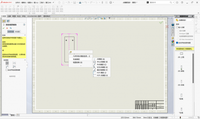Open help for 剖面视图辅助 panel

click(x=24, y=25)
